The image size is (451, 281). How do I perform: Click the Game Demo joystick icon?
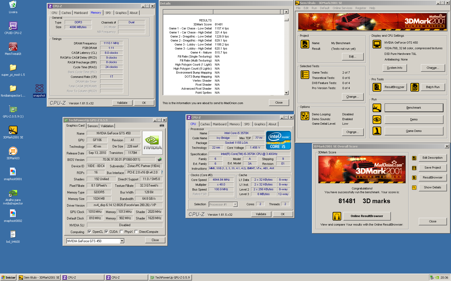click(x=377, y=131)
